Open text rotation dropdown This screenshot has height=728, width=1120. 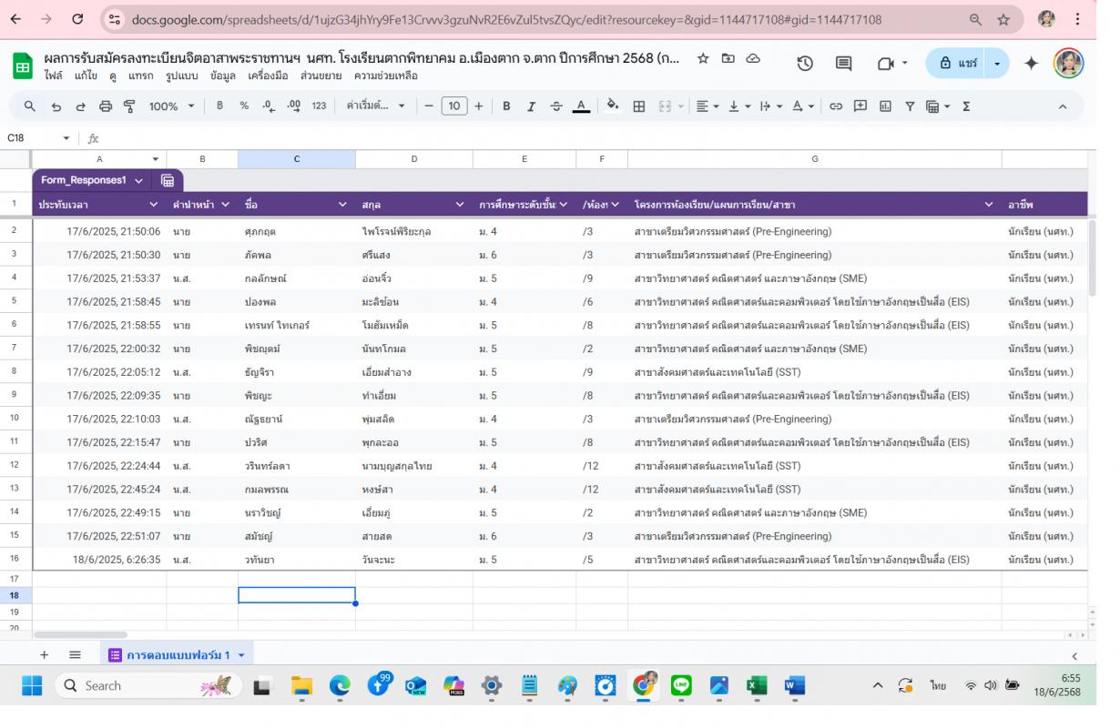pyautogui.click(x=802, y=106)
